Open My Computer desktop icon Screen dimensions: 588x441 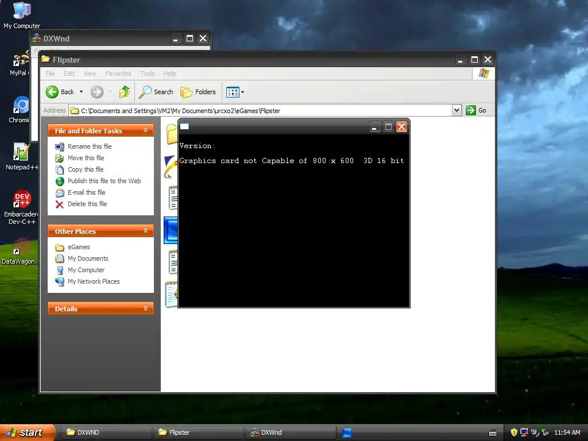(22, 15)
